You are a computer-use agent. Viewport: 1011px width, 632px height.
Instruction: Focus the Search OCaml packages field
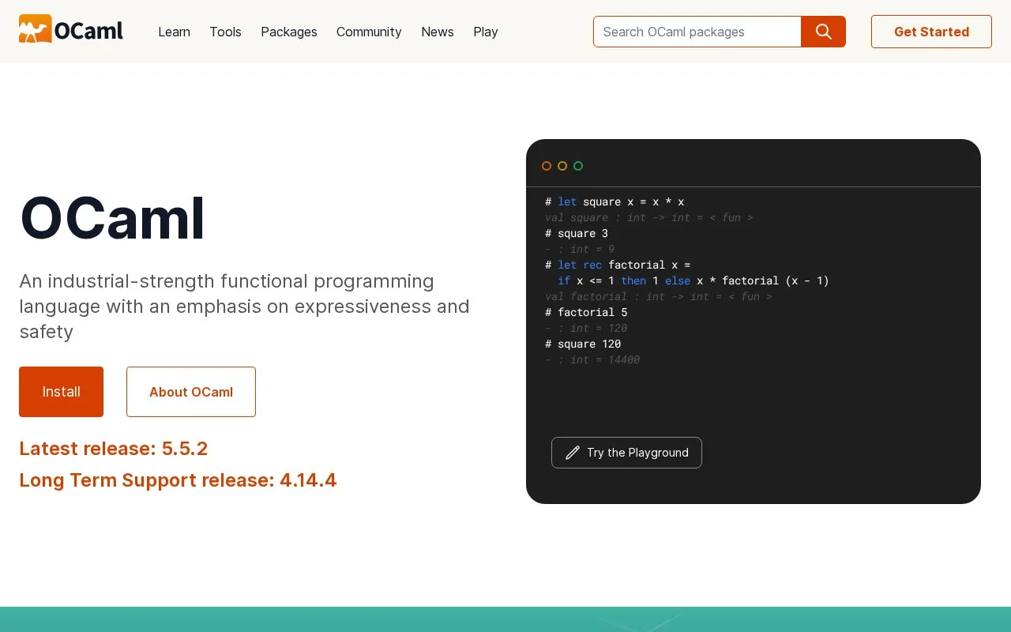[697, 32]
